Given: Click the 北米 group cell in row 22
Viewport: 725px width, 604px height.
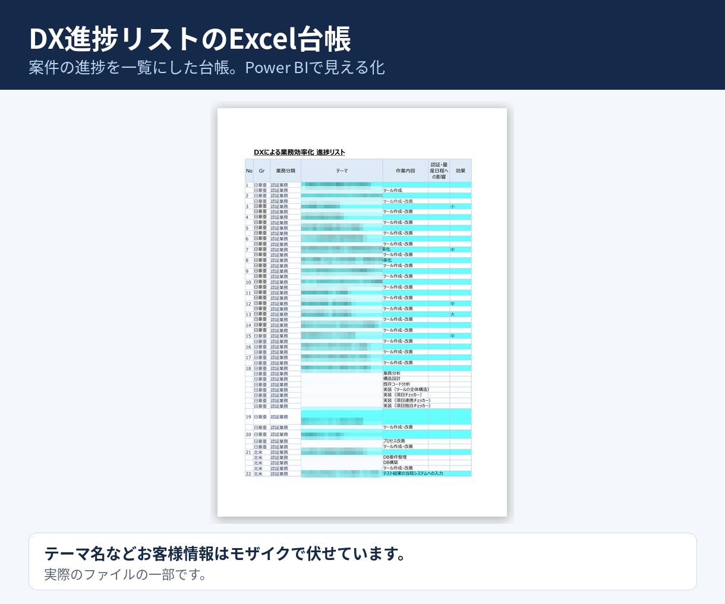Looking at the screenshot, I should pyautogui.click(x=261, y=474).
